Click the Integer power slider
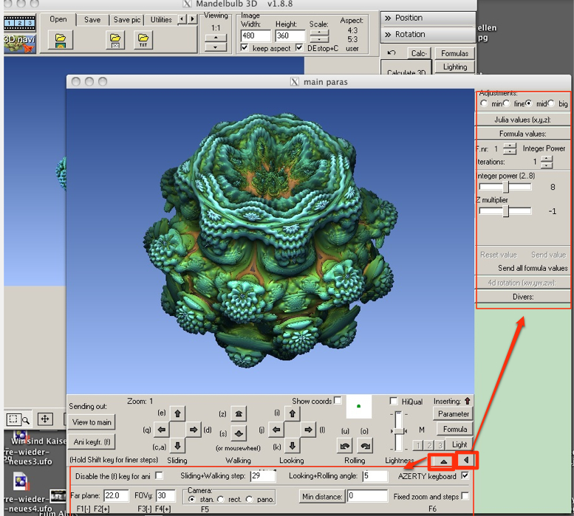The width and height of the screenshot is (574, 516). [x=505, y=187]
